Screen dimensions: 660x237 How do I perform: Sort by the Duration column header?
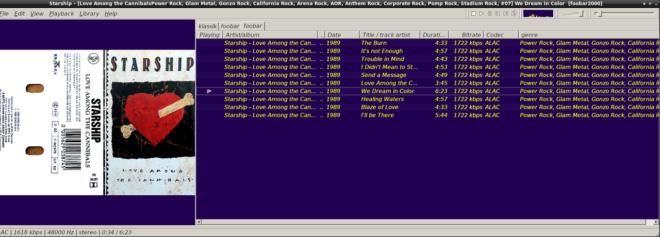click(434, 35)
